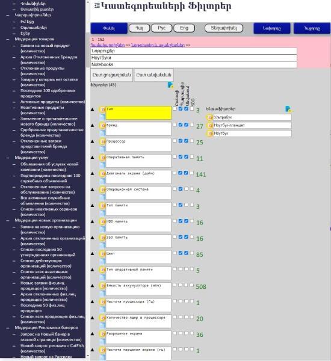Viewport: 331px width, 361px height.
Task: Click the orange icon beside Ноутбук-планшет subfilter
Action: tap(209, 126)
